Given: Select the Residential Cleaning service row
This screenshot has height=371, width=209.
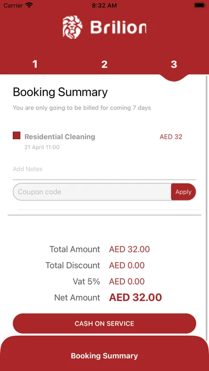Looking at the screenshot, I should pos(104,141).
